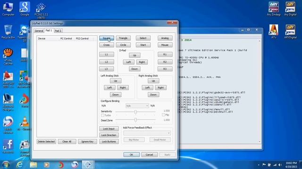Click the Lock Buttons button
Screen dimensions: 302x169
pos(109,142)
